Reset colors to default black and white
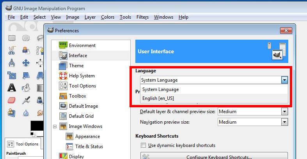Screen dimensions: 307x159 pos(33,134)
